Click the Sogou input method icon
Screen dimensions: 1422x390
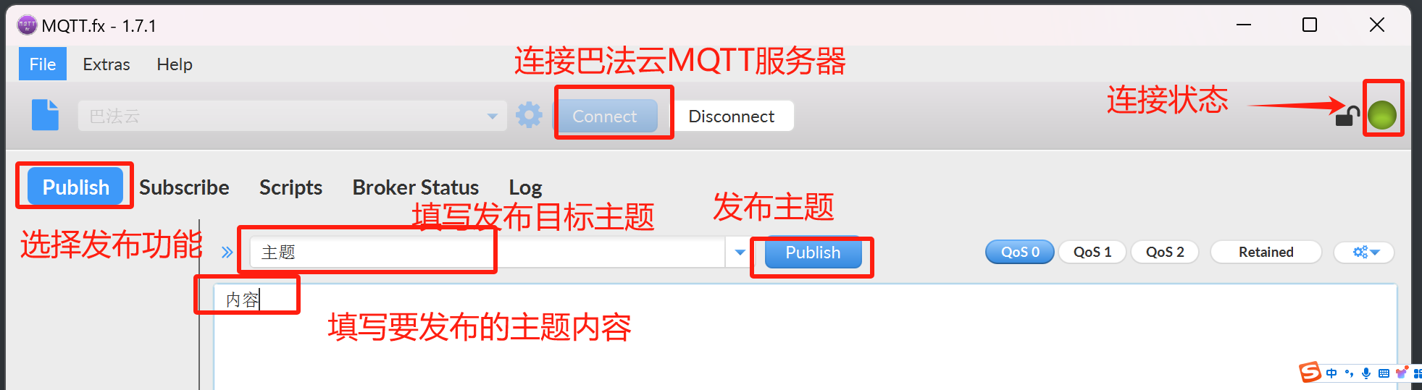pos(1310,373)
